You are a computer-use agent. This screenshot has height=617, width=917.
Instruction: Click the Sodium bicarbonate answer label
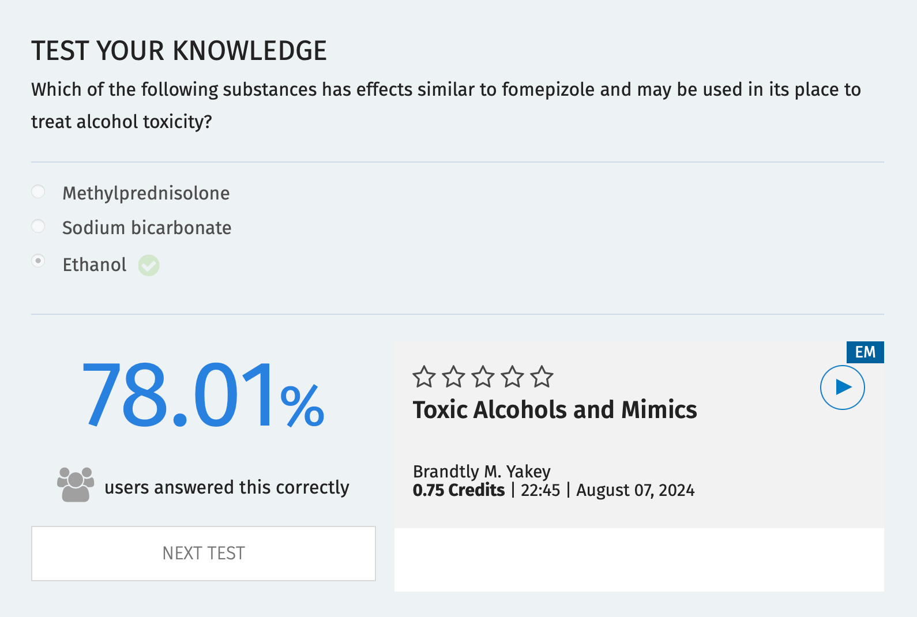point(146,228)
